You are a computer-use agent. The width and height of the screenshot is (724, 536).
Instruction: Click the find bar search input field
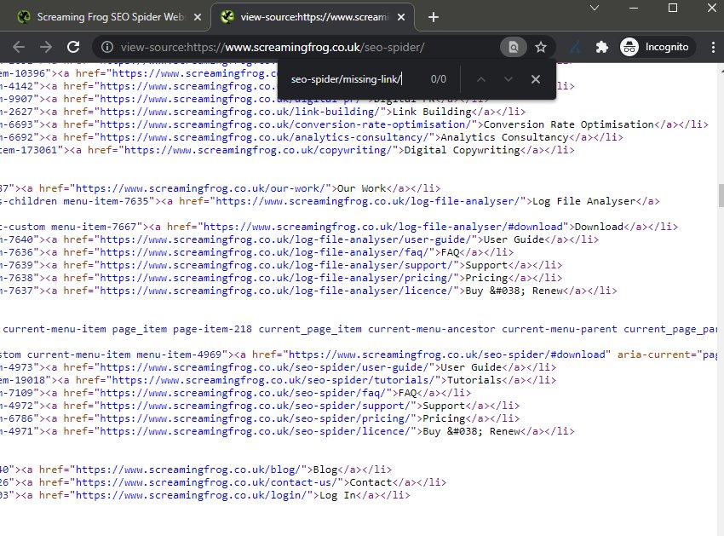pos(355,79)
